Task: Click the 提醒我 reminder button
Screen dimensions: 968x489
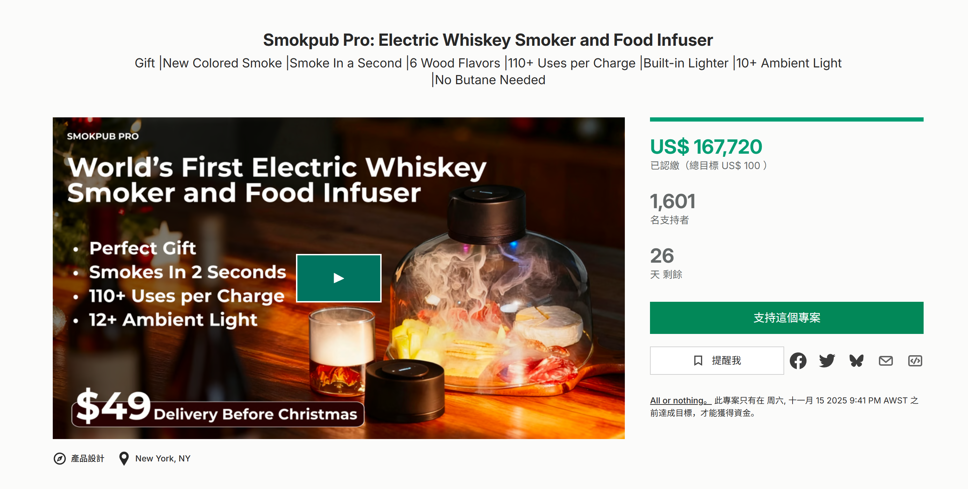Action: (x=717, y=360)
